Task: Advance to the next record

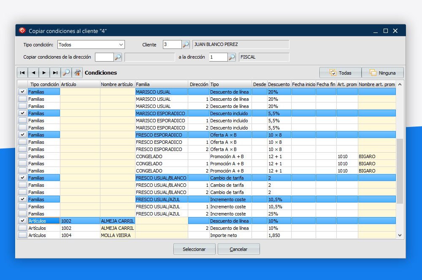Action: point(44,73)
